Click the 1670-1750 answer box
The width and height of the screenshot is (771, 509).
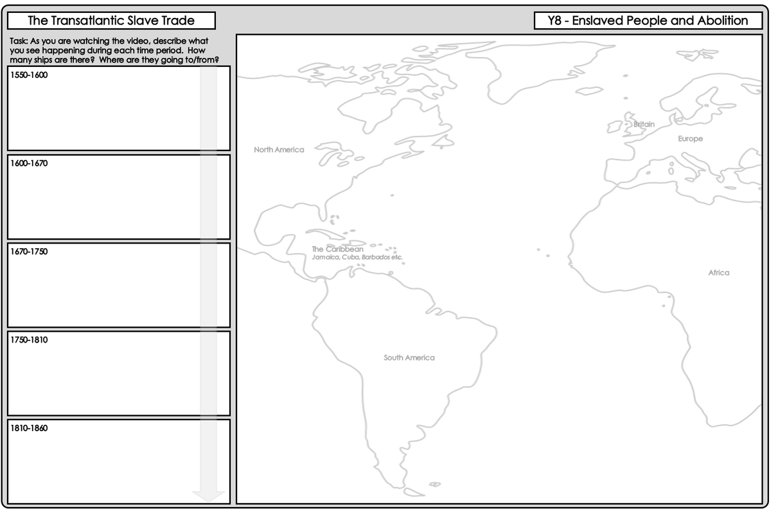(119, 285)
